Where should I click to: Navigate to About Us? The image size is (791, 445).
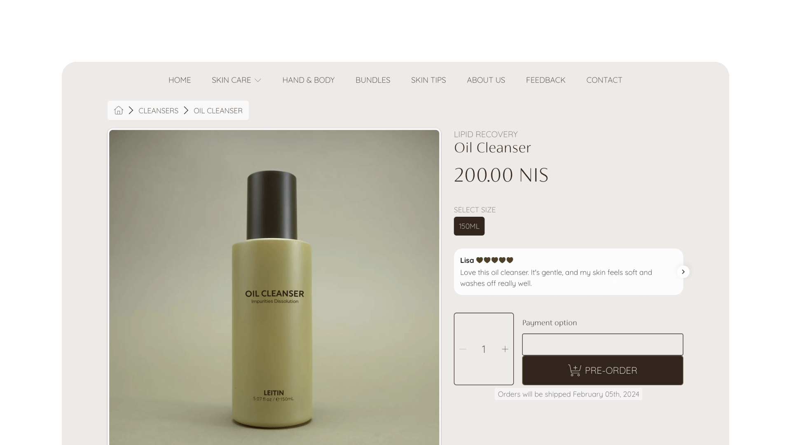pos(486,80)
